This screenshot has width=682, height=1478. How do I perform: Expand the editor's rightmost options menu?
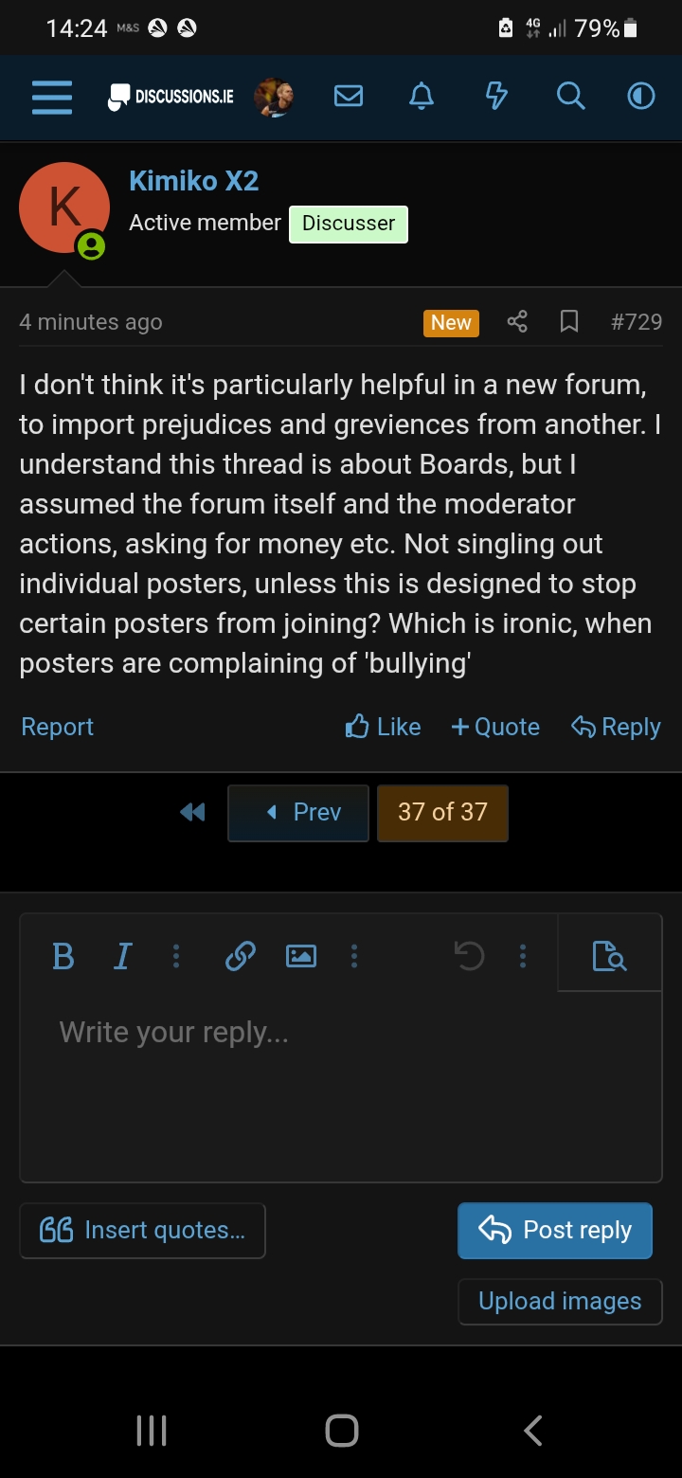pyautogui.click(x=522, y=956)
